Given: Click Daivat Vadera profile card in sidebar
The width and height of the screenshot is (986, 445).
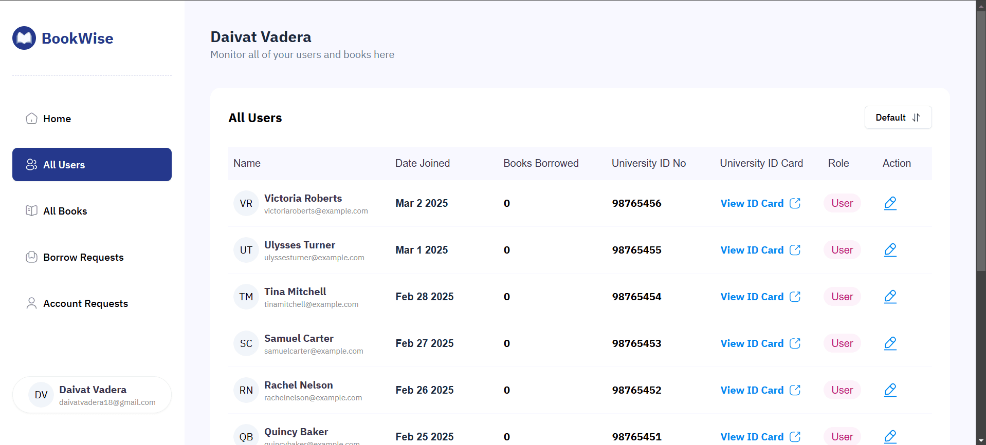Looking at the screenshot, I should point(92,395).
